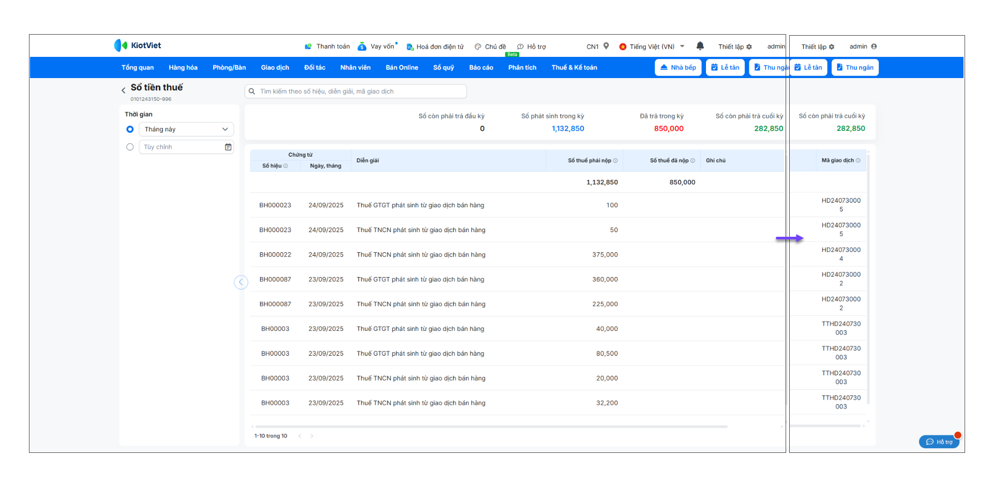The width and height of the screenshot is (993, 487).
Task: Click info icon beside Số thuế phải nộp
Action: click(x=615, y=161)
